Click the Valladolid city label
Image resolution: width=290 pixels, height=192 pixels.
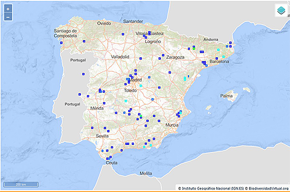(x=120, y=56)
